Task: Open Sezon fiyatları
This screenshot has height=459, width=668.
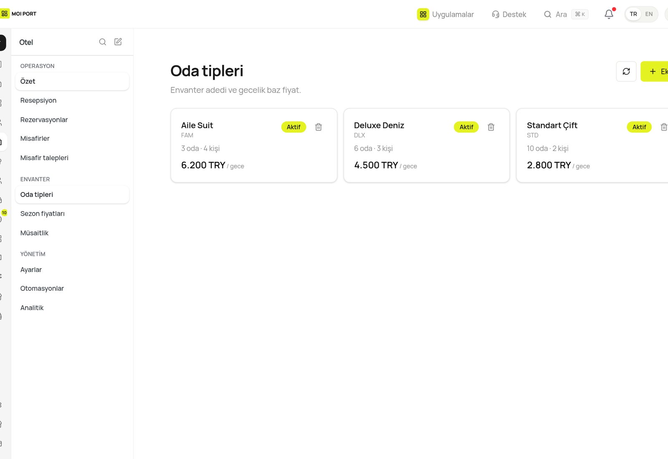Action: point(72,214)
